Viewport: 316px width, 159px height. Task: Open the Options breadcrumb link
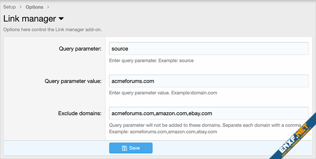click(34, 7)
